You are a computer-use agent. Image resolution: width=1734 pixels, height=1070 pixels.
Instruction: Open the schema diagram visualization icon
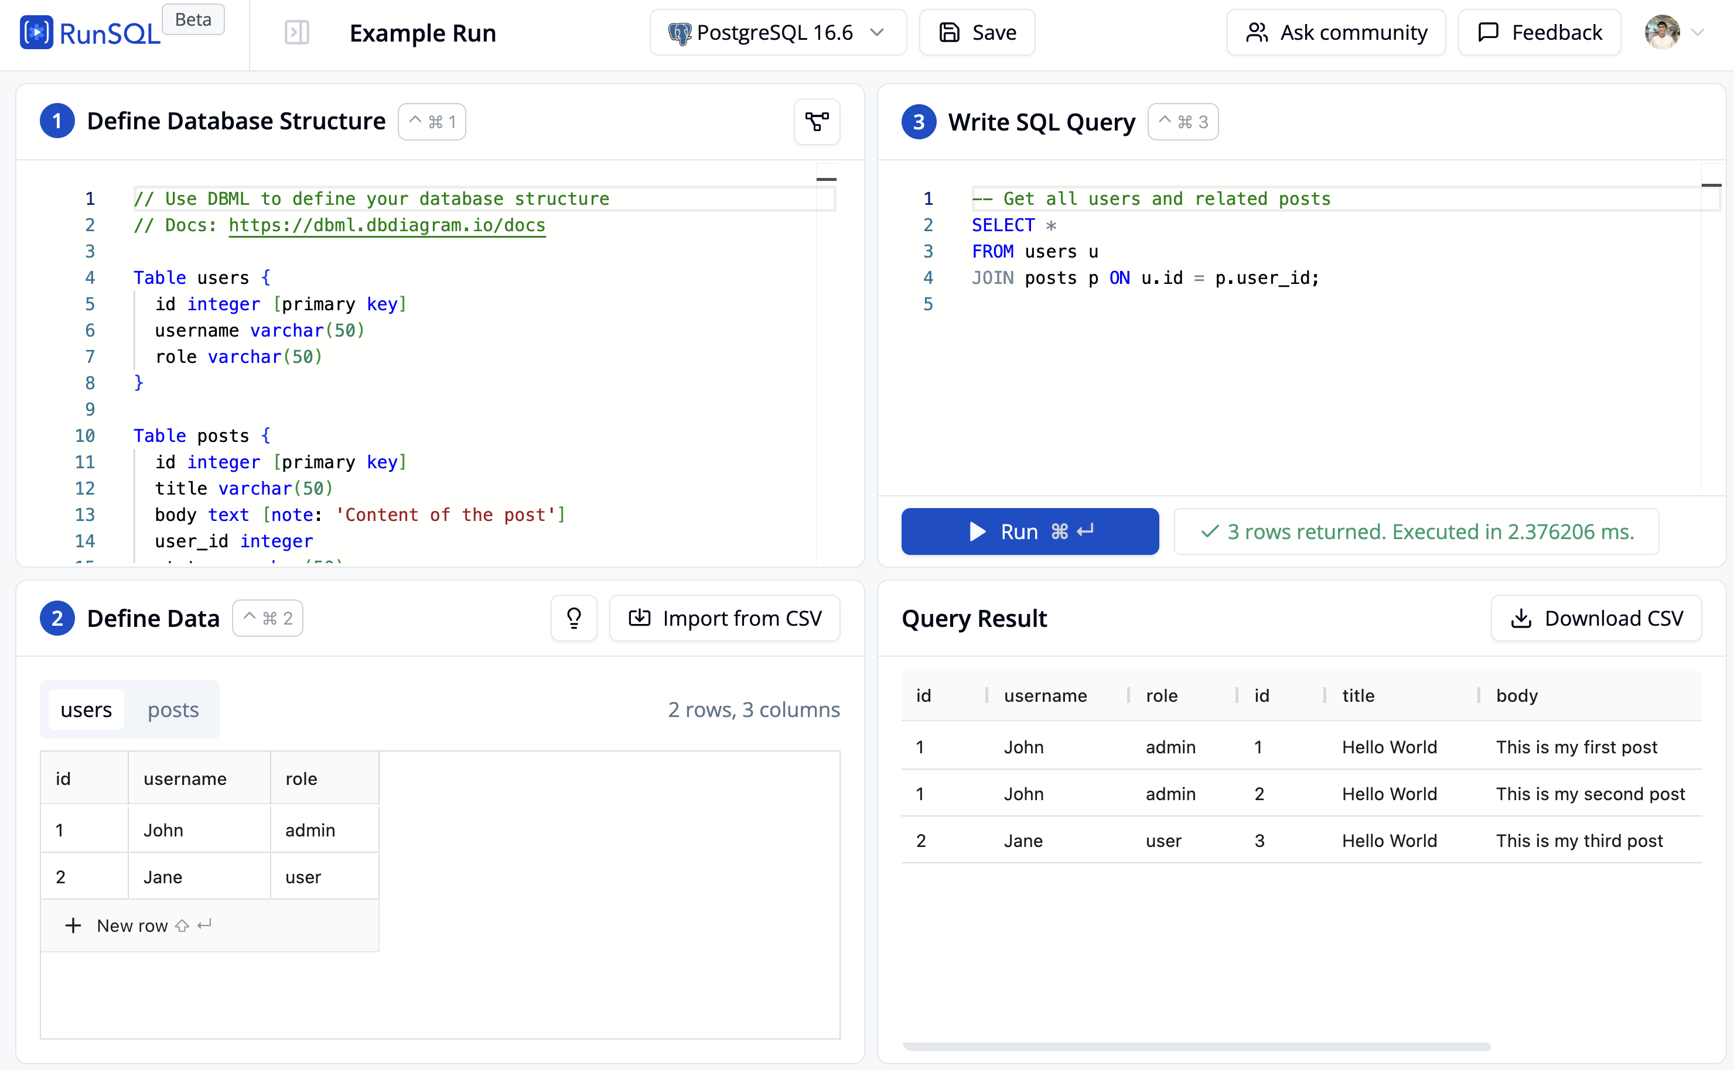[817, 121]
